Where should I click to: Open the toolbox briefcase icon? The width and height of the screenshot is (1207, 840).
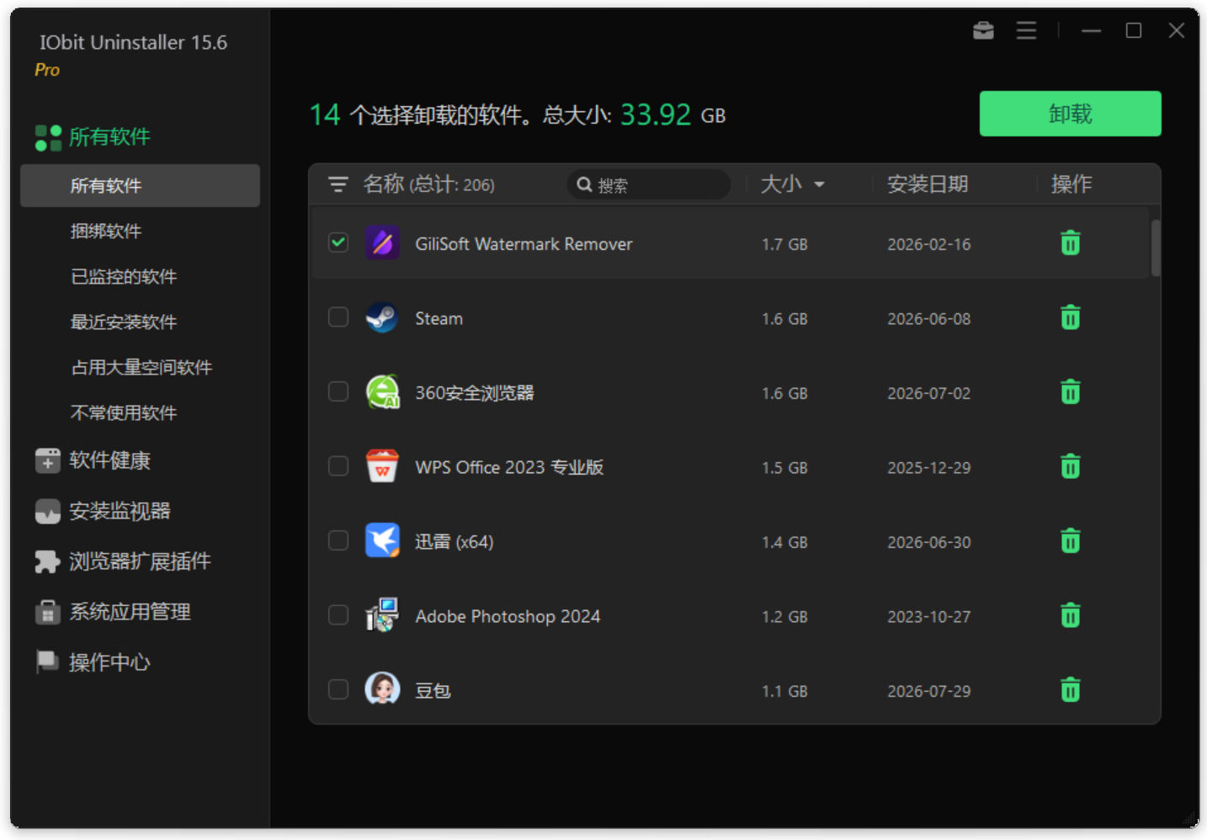coord(983,31)
